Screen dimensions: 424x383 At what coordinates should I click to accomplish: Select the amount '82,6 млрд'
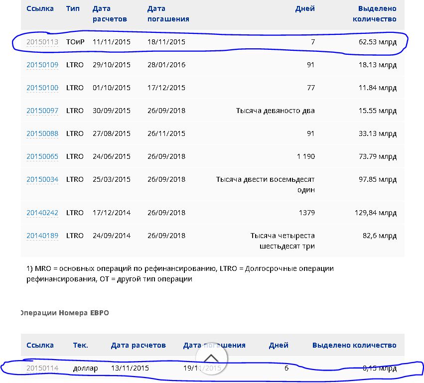point(380,236)
